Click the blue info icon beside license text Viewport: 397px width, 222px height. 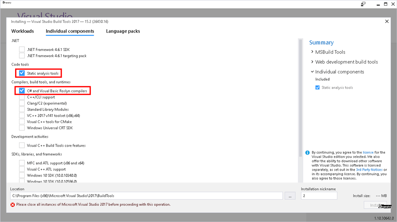tap(307, 153)
